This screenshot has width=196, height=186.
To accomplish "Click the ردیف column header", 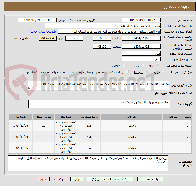I will [x=188, y=117].
